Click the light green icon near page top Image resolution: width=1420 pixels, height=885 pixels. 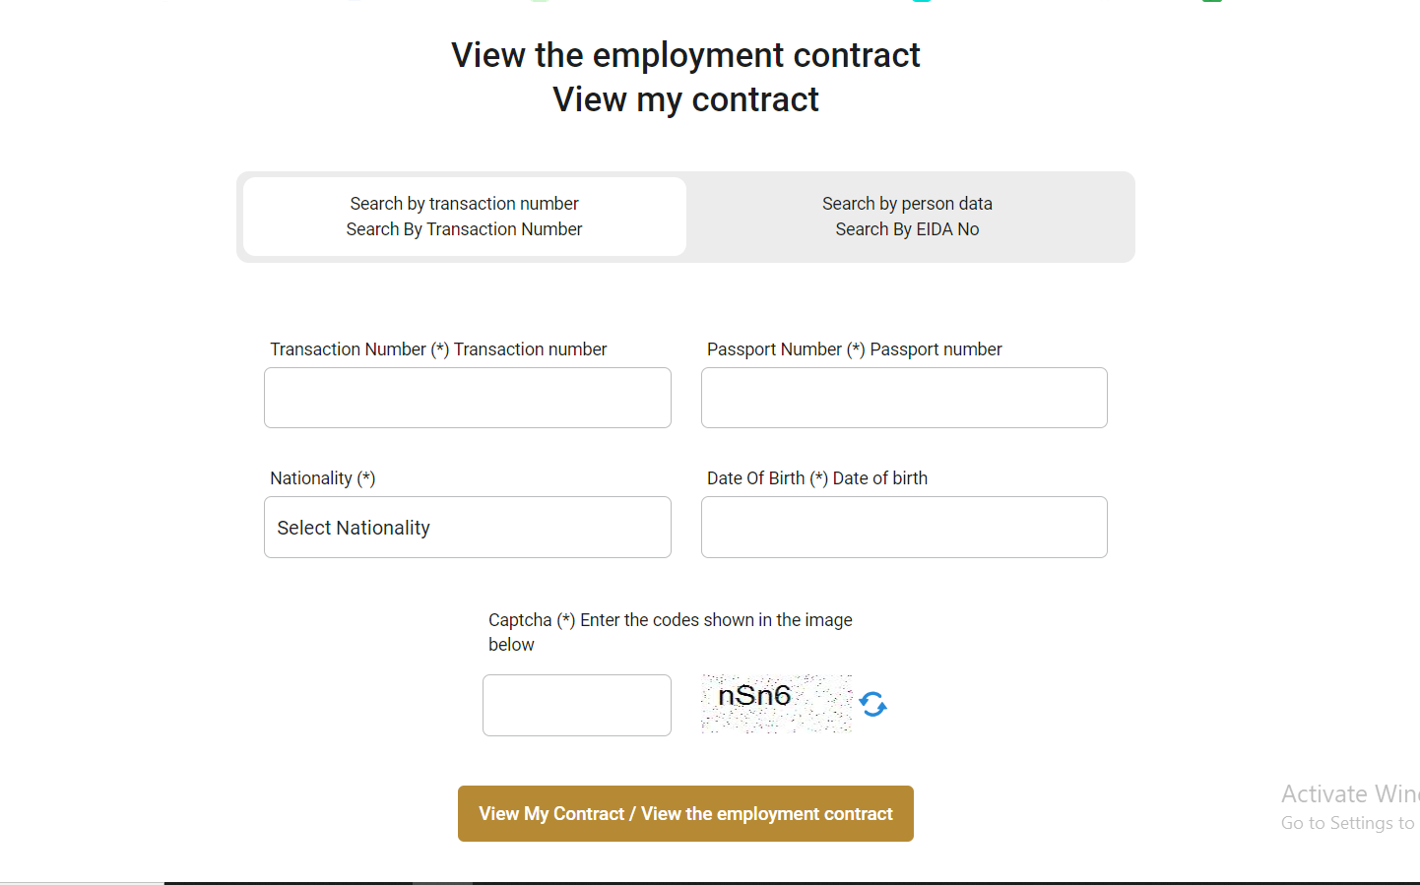[x=538, y=3]
